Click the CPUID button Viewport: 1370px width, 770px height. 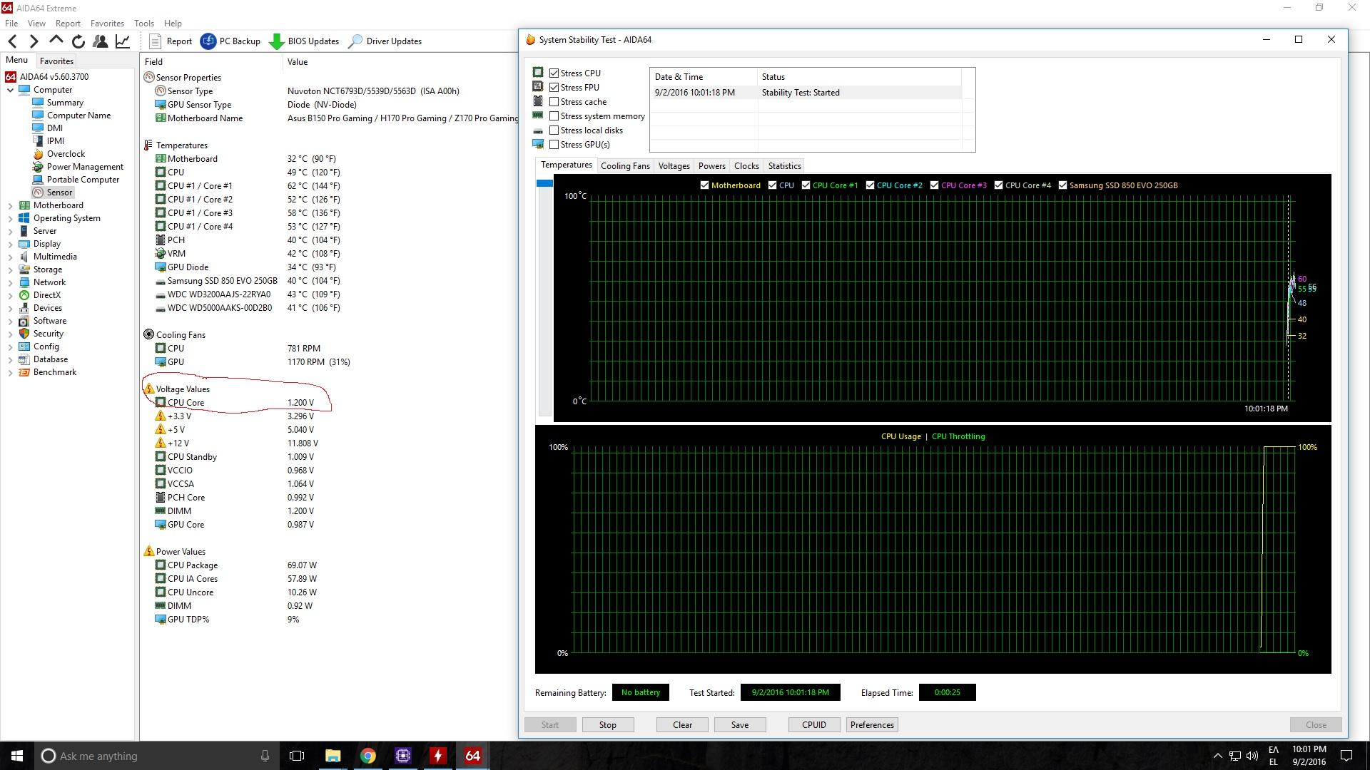[813, 725]
